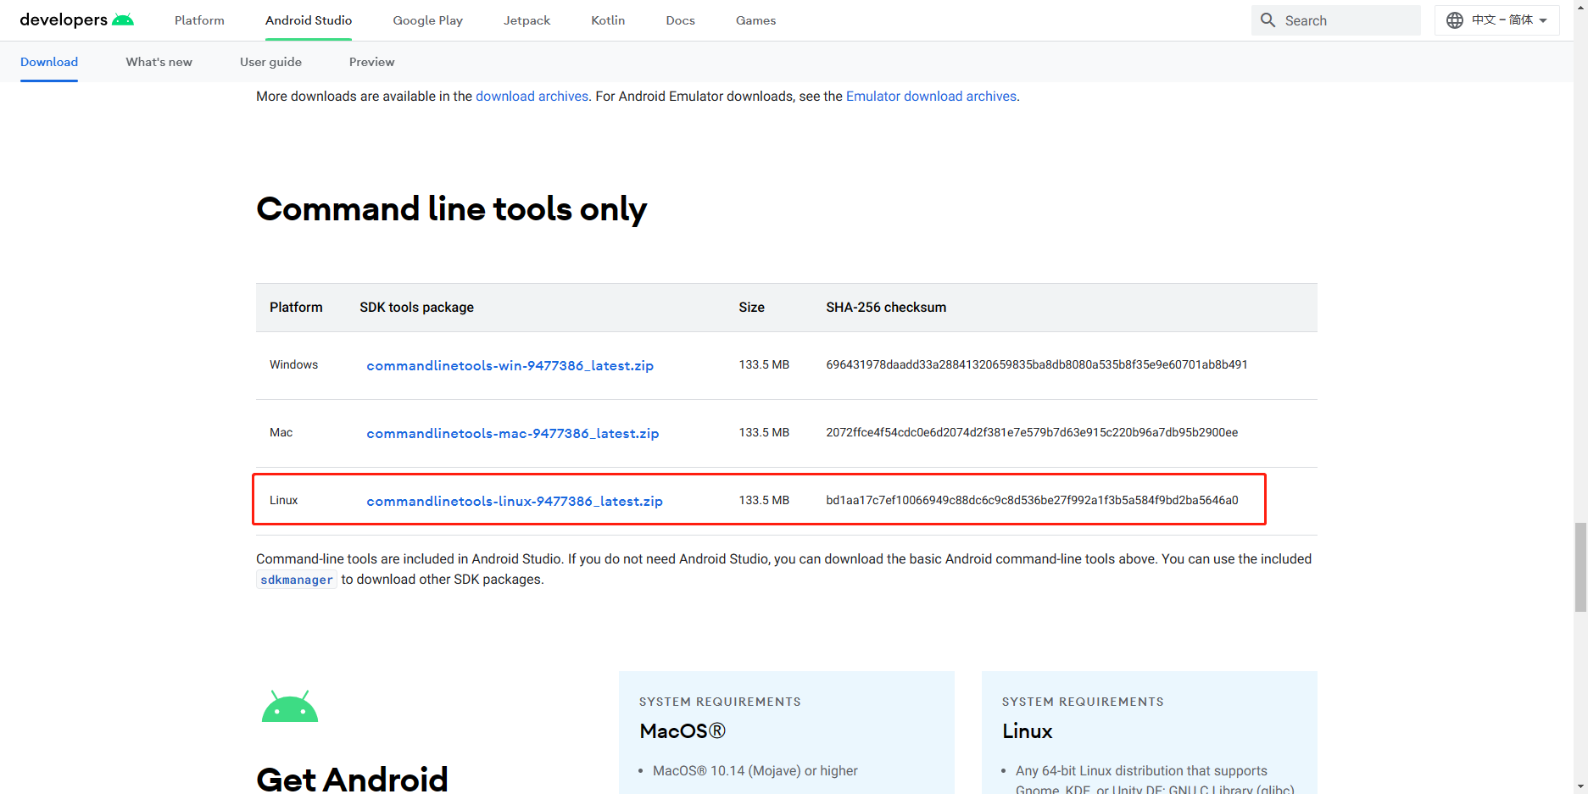
Task: Open the Google Play section
Action: (427, 19)
